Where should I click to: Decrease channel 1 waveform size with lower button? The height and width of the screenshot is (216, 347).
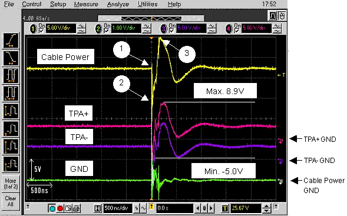(81, 31)
